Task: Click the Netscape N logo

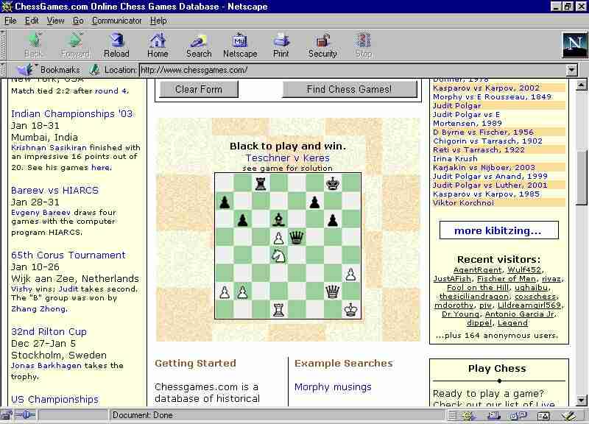Action: pyautogui.click(x=574, y=45)
